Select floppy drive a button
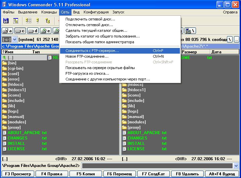Image resolution: width=241 pixels, height=178 pixels. point(7,31)
